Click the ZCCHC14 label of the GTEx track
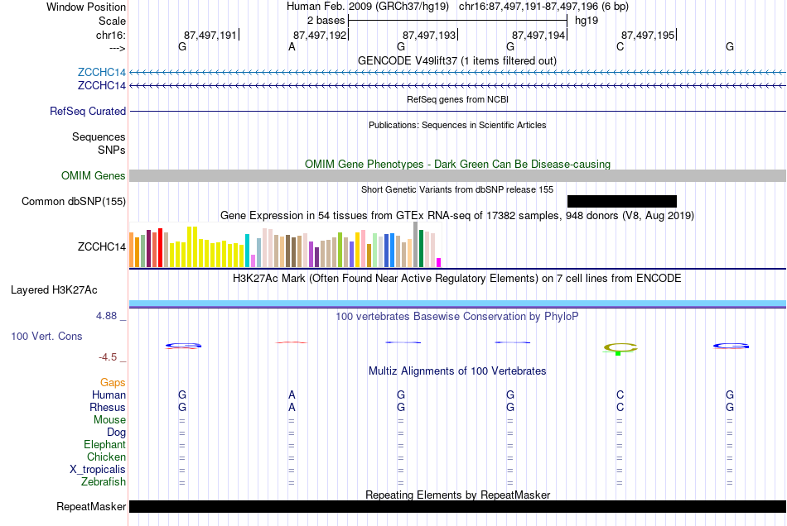 coord(101,247)
